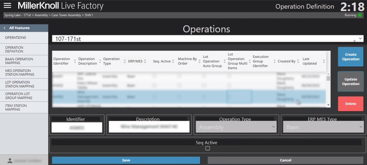Click the Update Operation button

tap(351, 81)
